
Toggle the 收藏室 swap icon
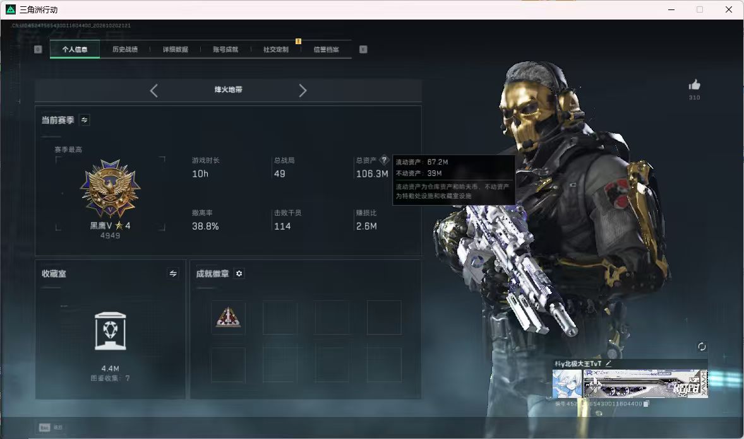[173, 274]
